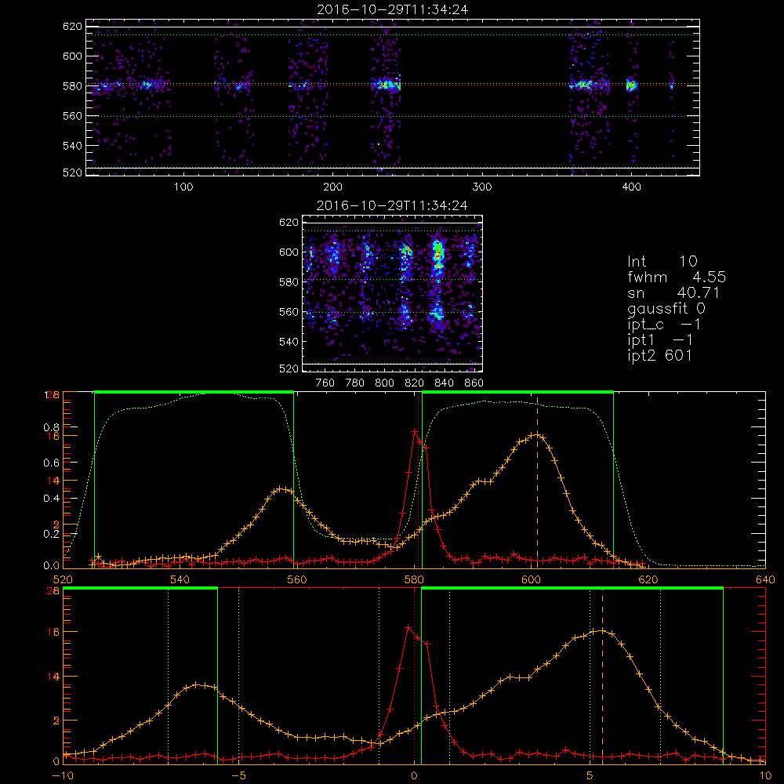Click x-axis label -5 on bottom plot
Screen dimensions: 784x784
click(238, 775)
